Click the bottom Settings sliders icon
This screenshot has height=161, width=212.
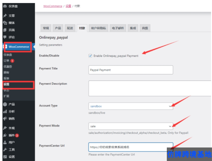(x=5, y=157)
